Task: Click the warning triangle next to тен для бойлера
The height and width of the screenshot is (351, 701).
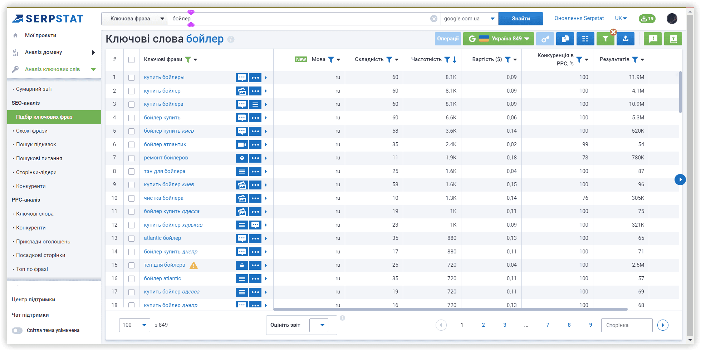Action: 193,265
